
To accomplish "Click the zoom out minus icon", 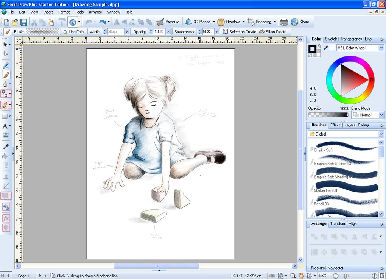I will (x=336, y=276).
